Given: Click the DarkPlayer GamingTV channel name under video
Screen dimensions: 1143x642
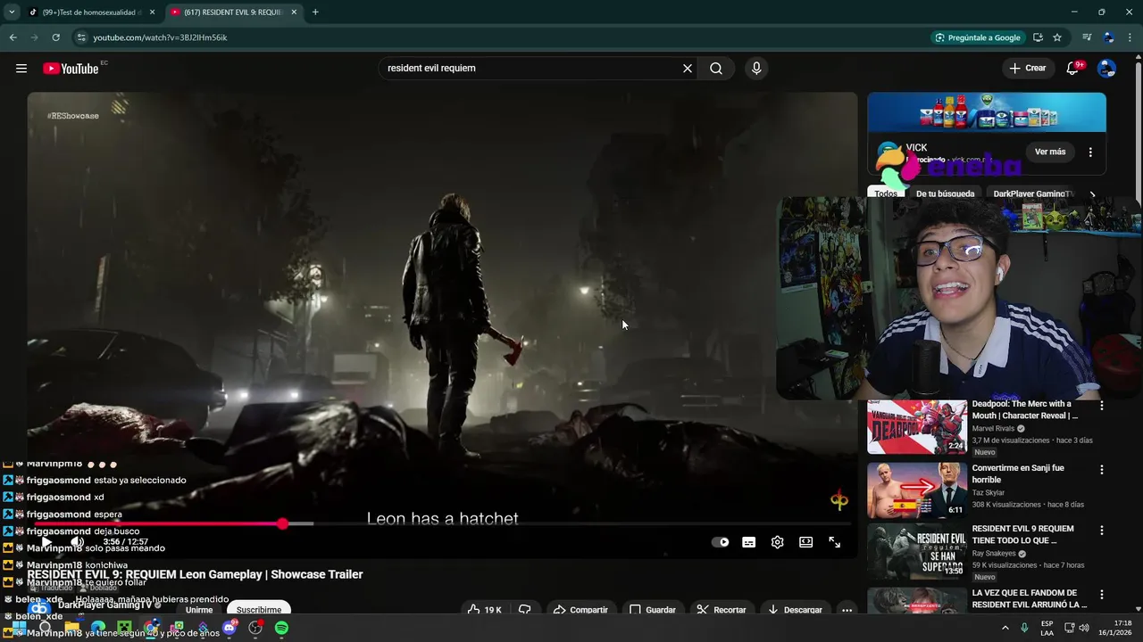Looking at the screenshot, I should [x=104, y=605].
